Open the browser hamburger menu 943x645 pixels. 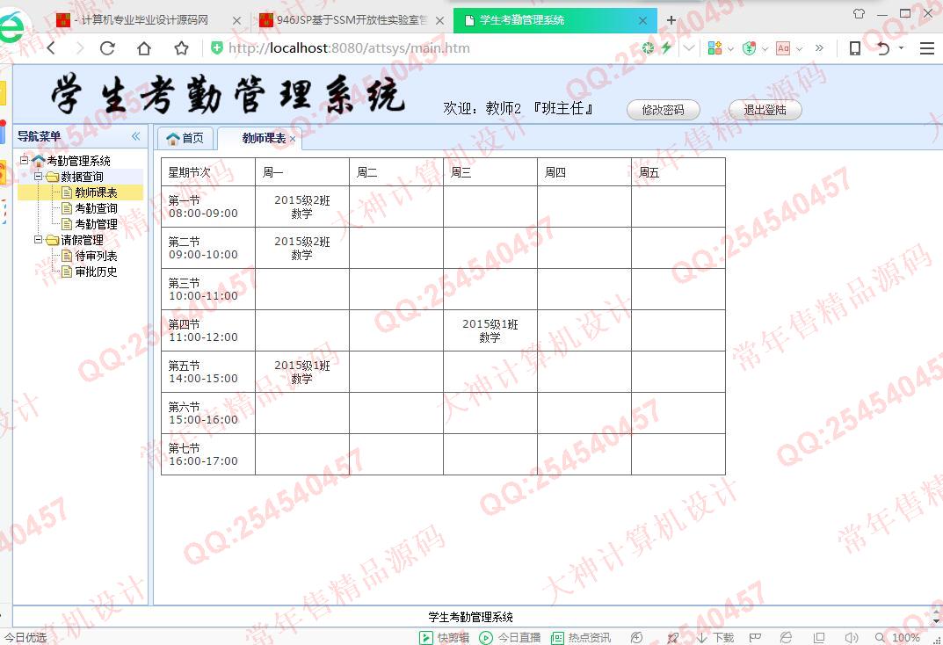pos(927,48)
